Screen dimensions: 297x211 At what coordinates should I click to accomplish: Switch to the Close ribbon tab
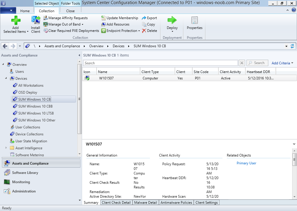[x=70, y=11]
